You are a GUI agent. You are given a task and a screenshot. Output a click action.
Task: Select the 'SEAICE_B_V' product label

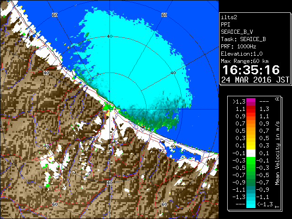click(237, 32)
